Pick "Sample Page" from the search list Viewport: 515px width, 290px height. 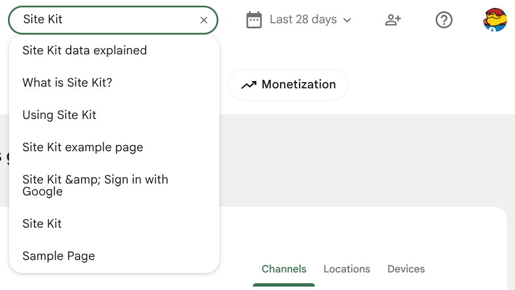point(58,256)
